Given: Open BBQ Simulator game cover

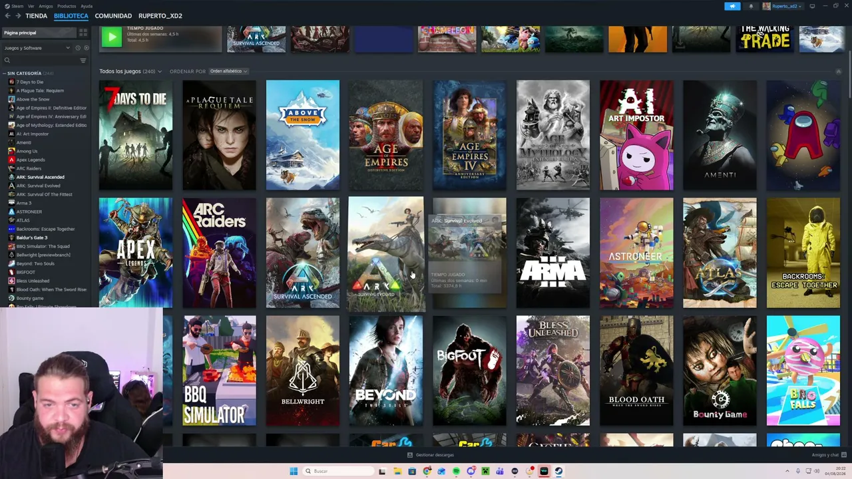Looking at the screenshot, I should coord(219,371).
